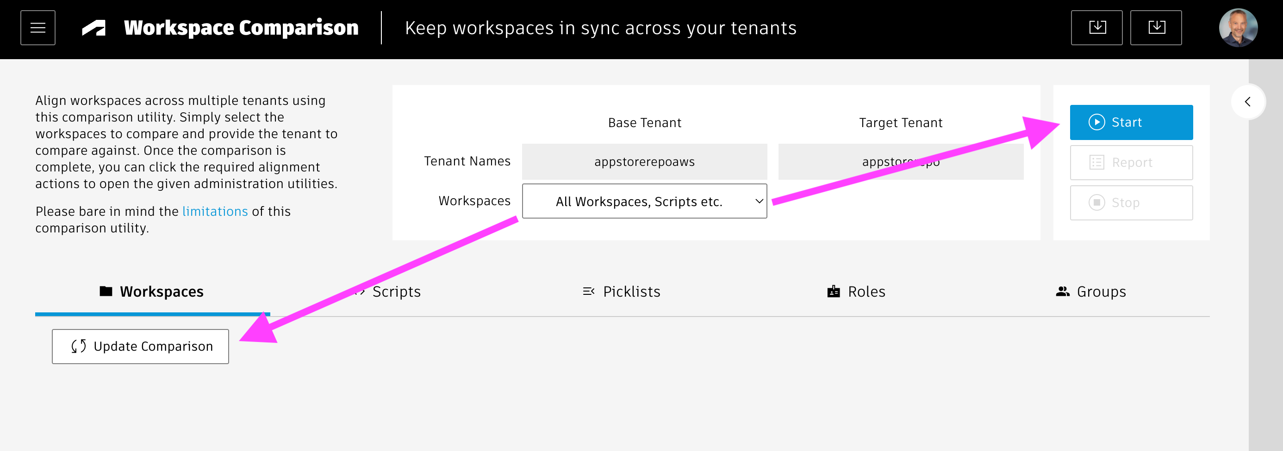This screenshot has width=1283, height=451.
Task: Open the hamburger navigation menu
Action: (x=38, y=28)
